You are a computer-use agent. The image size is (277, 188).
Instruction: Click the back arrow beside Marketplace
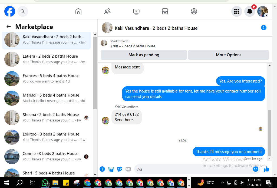coord(8,27)
